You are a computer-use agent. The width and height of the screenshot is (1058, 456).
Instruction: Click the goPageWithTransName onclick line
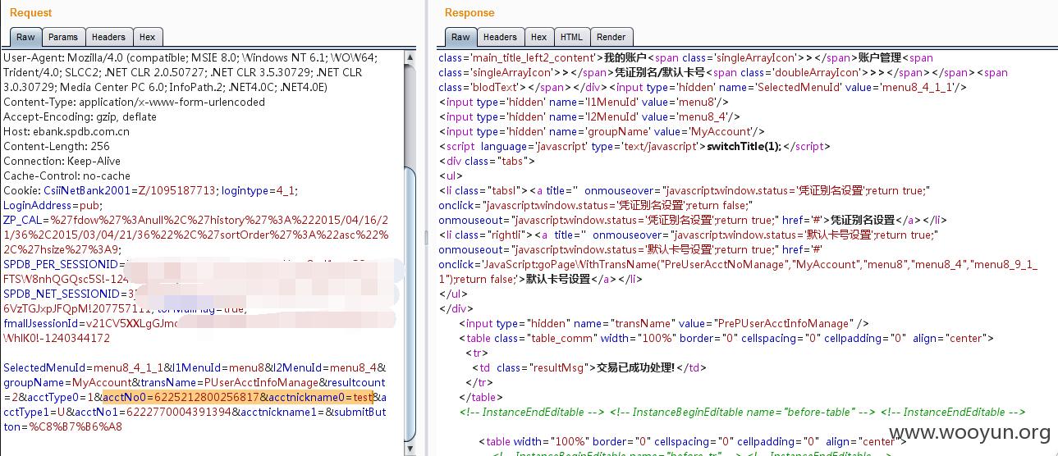pos(738,264)
